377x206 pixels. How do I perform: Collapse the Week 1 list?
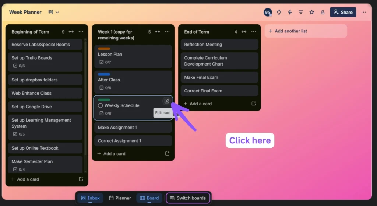[158, 32]
